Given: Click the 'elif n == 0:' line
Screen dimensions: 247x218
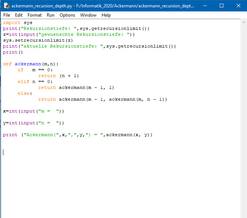Looking at the screenshot, I should point(35,82).
